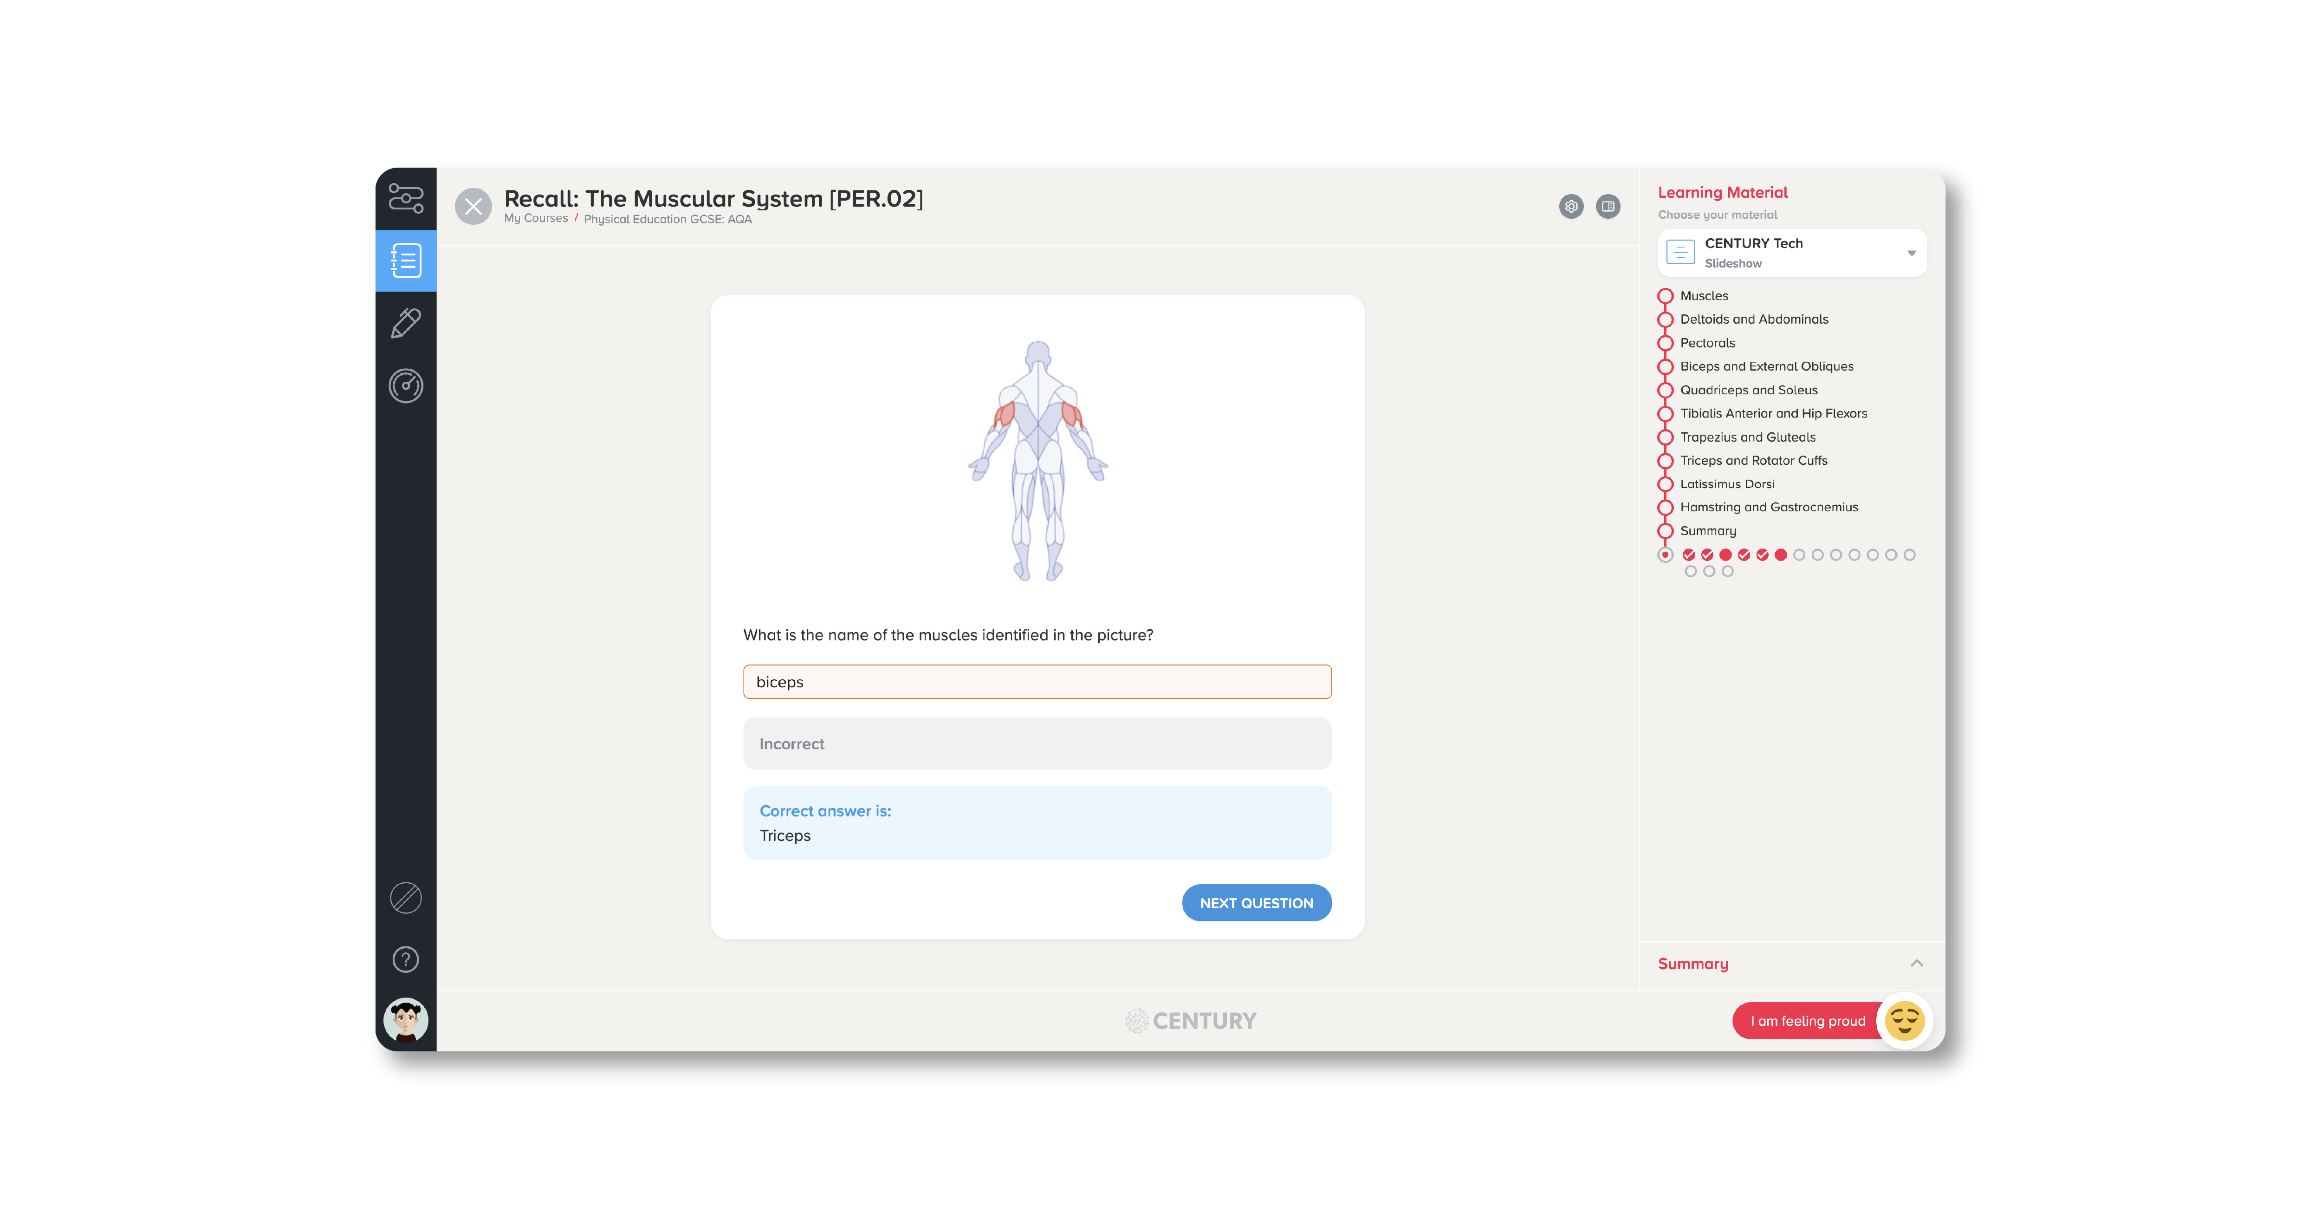Open the Biceps and External Obliques slide
2321x1219 pixels.
click(x=1767, y=366)
